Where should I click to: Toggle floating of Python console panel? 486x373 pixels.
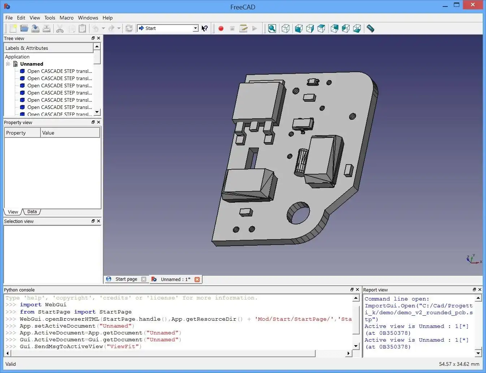pos(352,290)
